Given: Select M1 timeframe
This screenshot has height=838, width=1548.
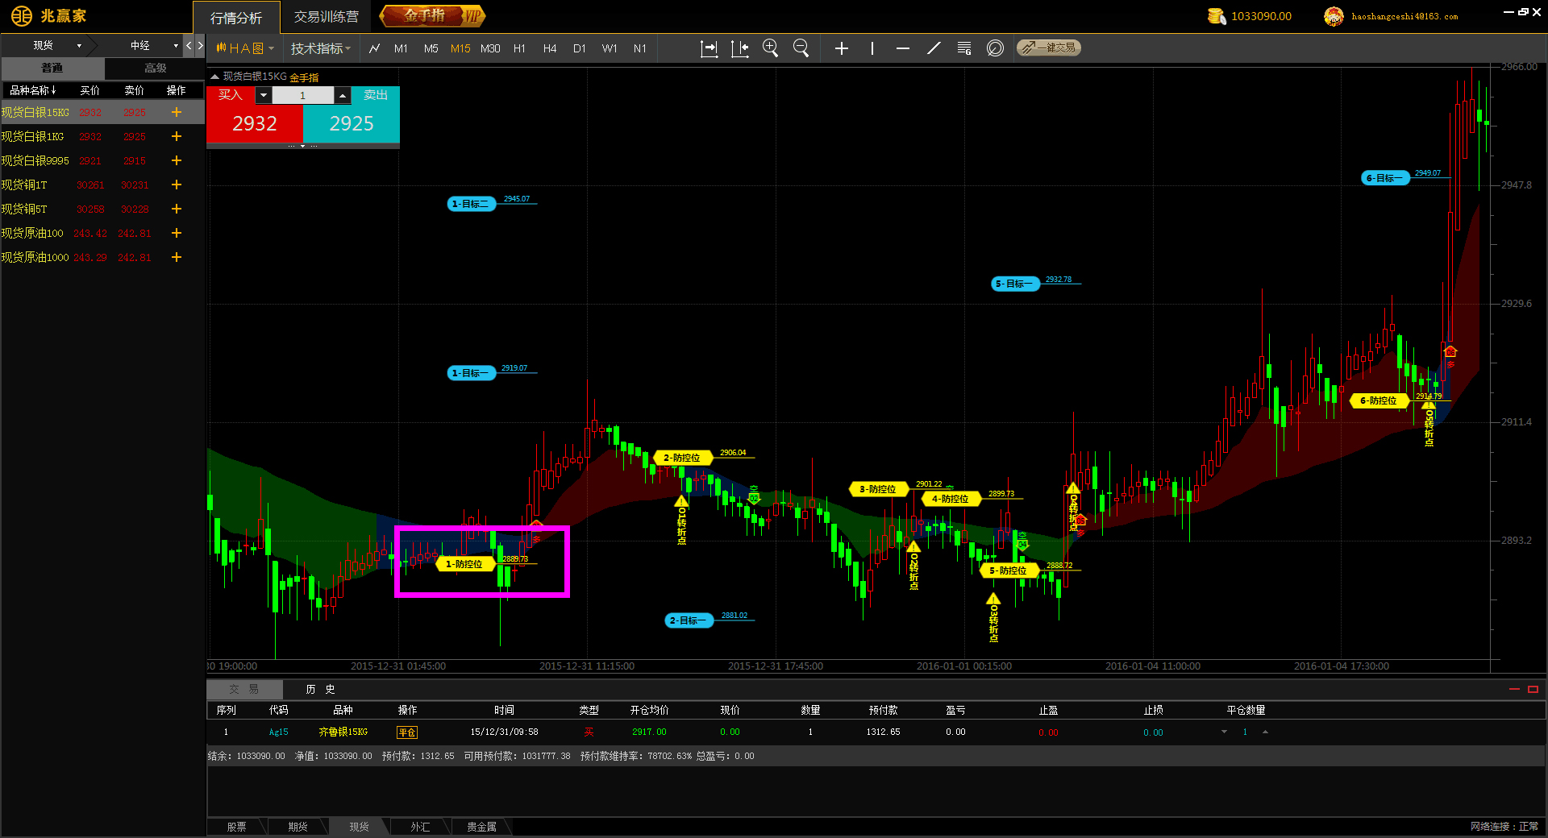Looking at the screenshot, I should click(x=401, y=48).
